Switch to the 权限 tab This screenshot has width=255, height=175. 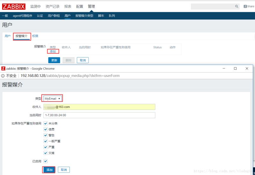35,36
